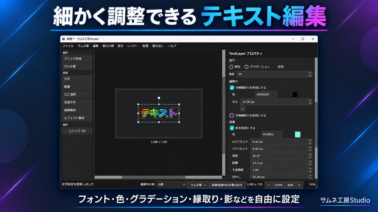Decrease the 不透明度 value with down arrow
Image resolution: width=378 pixels, height=212 pixels.
click(310, 172)
